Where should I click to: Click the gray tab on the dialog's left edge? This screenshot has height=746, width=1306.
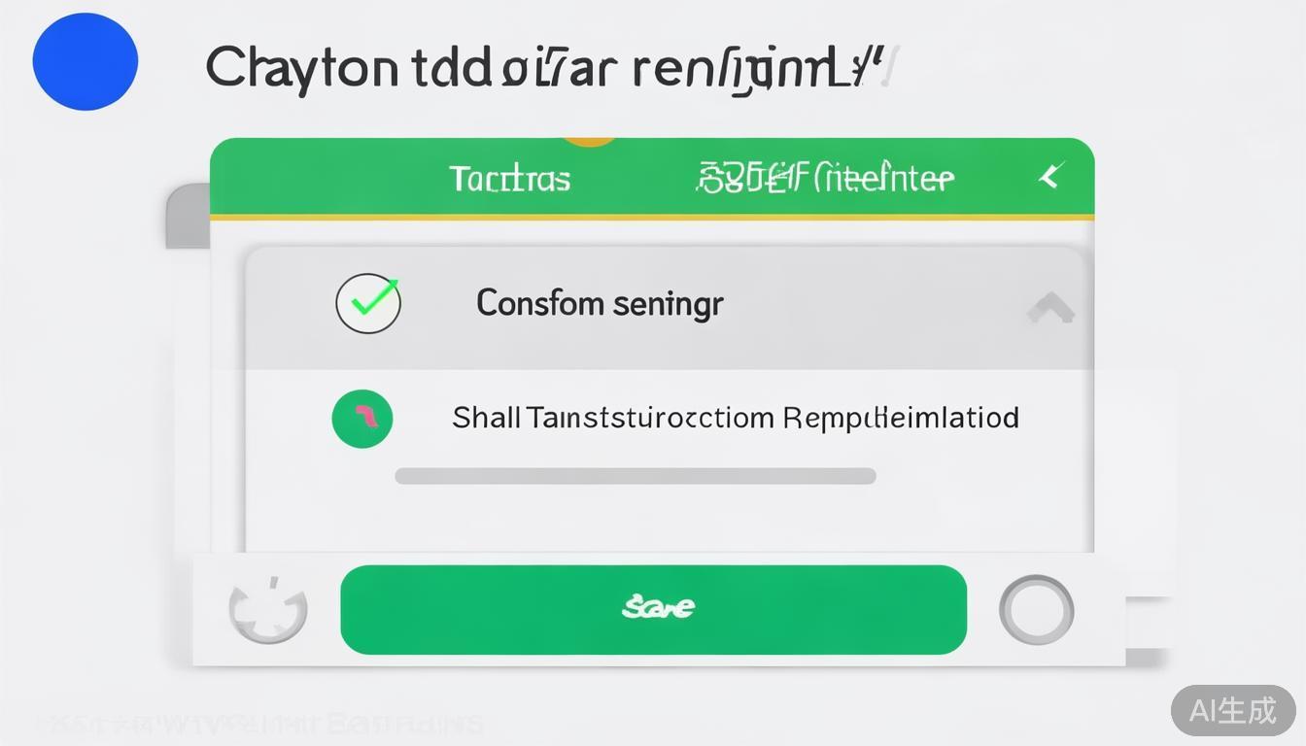189,216
